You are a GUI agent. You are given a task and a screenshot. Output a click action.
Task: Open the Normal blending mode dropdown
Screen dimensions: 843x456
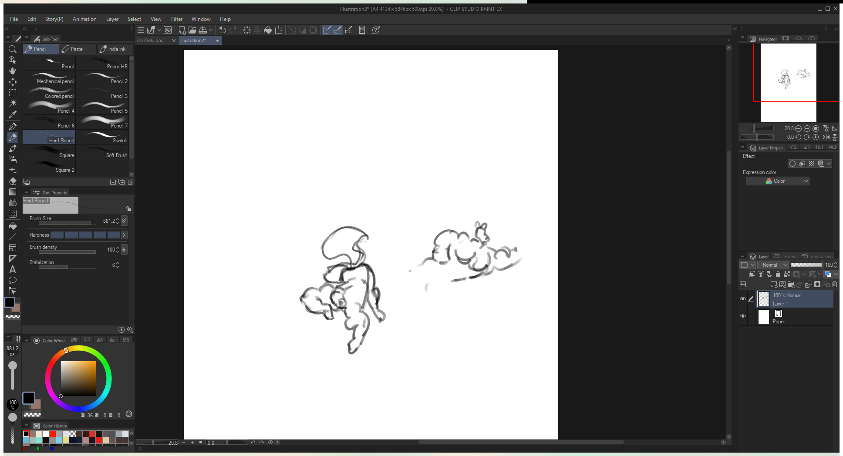pos(773,265)
